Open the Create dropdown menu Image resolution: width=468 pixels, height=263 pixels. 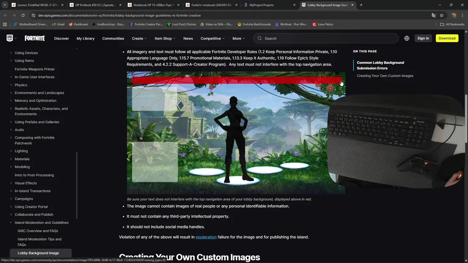(x=139, y=38)
